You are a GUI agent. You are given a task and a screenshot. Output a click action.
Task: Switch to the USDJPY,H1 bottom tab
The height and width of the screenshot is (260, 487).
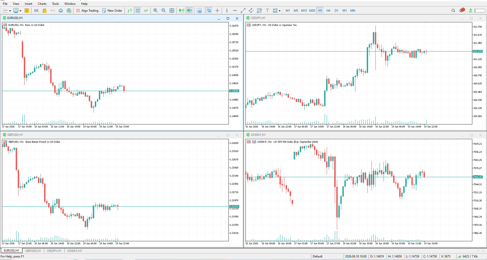pos(54,251)
